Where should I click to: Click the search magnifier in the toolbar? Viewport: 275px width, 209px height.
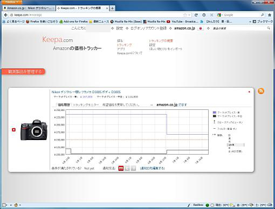click(x=263, y=15)
